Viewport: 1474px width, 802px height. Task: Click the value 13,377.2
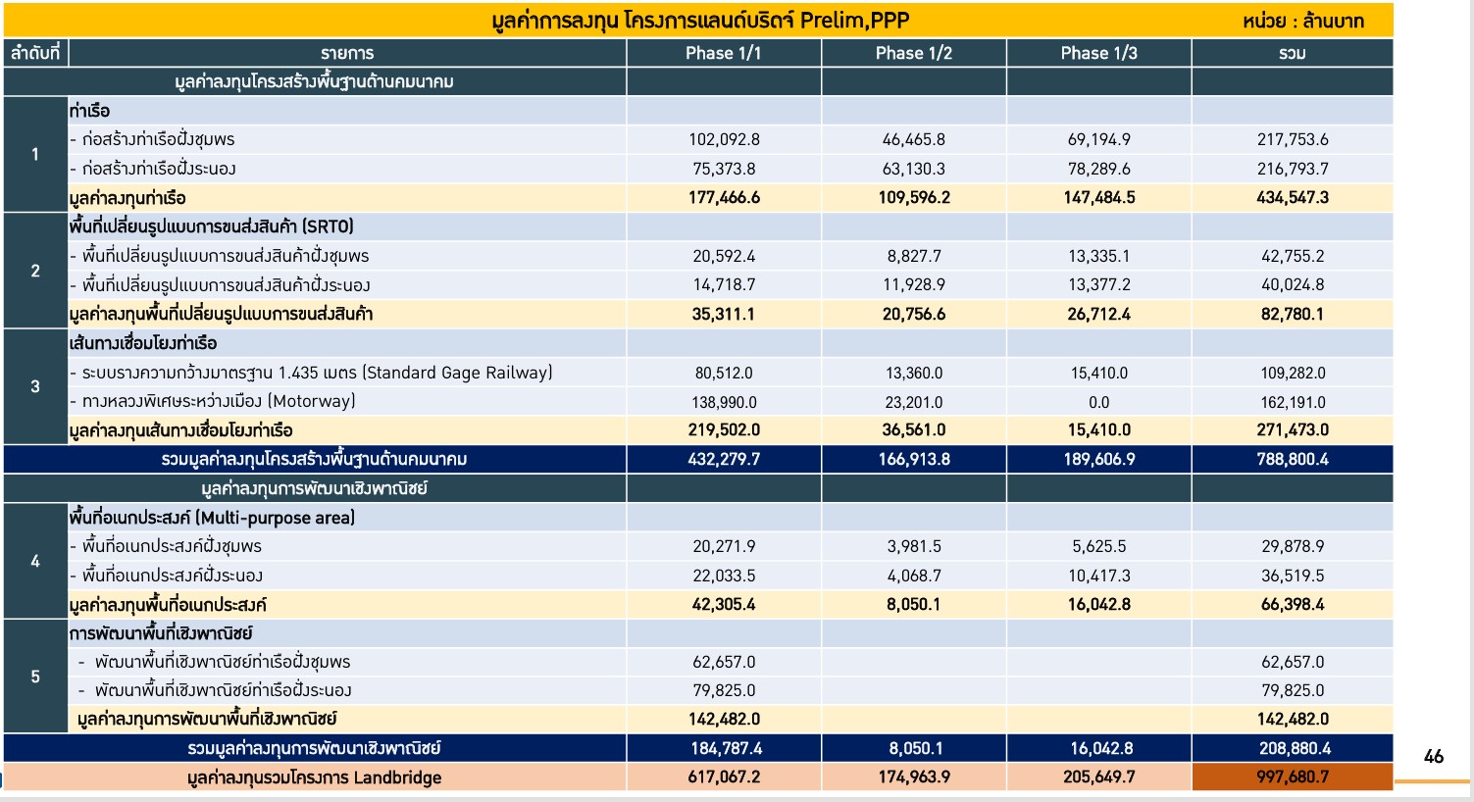pyautogui.click(x=1098, y=284)
